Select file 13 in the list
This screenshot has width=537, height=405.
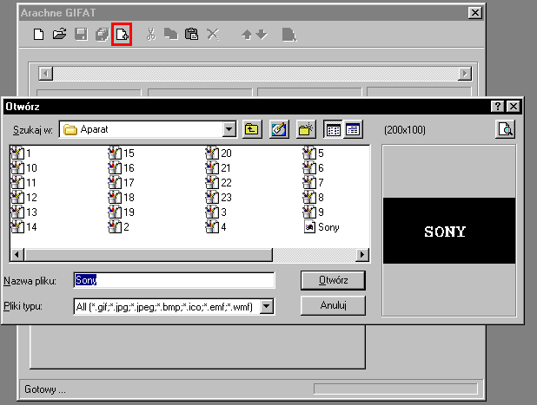(x=24, y=212)
